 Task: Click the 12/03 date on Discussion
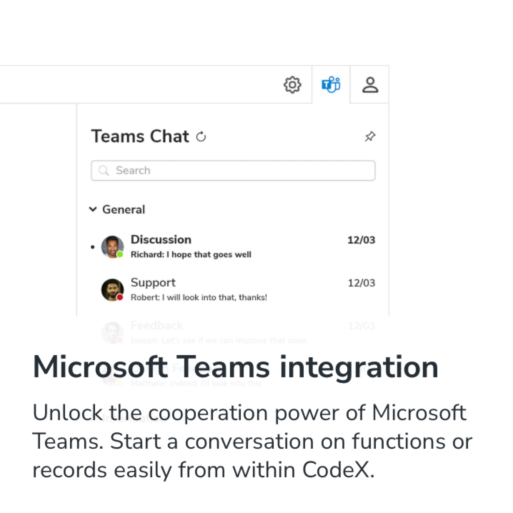361,240
